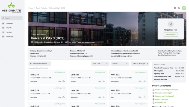The width and height of the screenshot is (189, 107).
Task: Click bedroom icon on Unit 233 card
Action: 60,97
